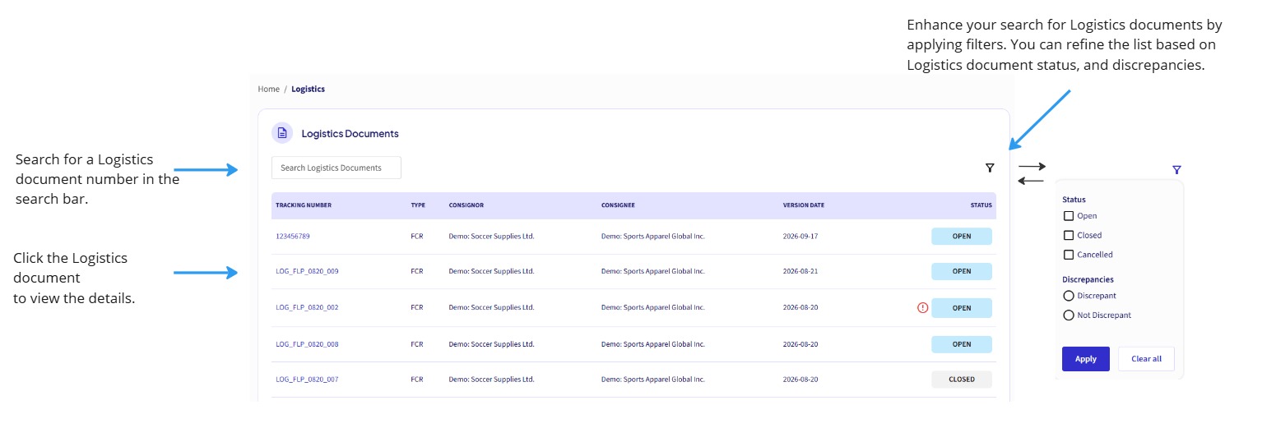Click the red discrepancy warning icon
This screenshot has width=1276, height=428.
point(922,308)
